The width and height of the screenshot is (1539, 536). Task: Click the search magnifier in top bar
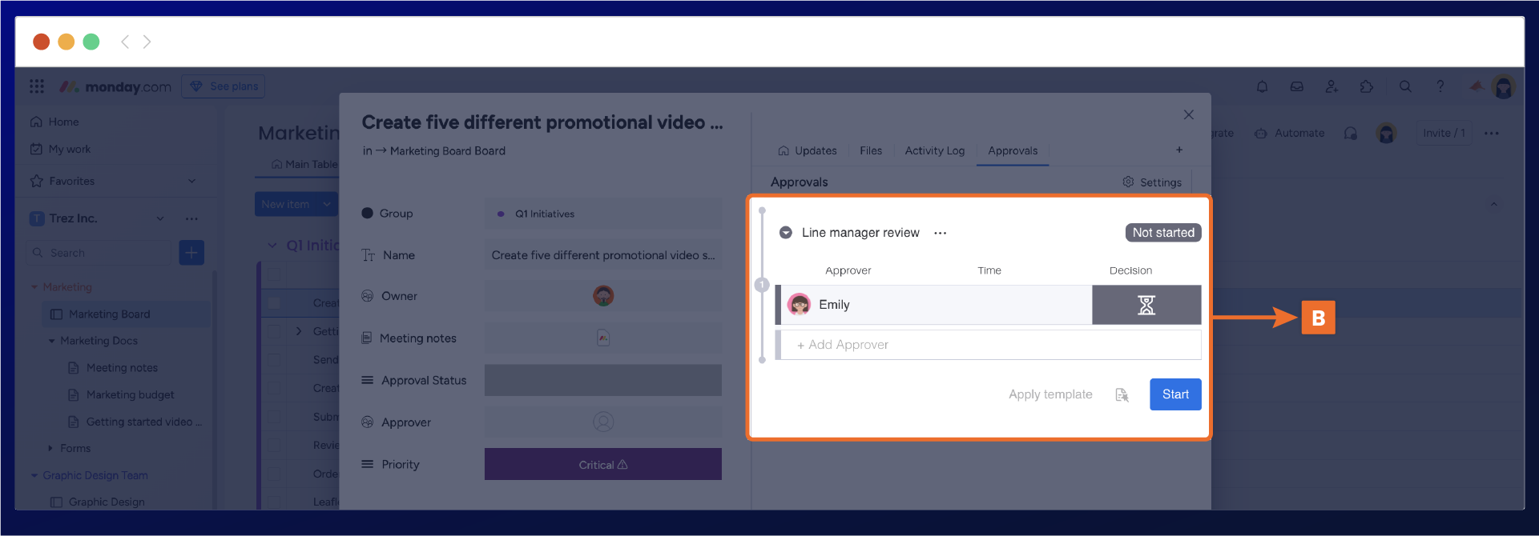tap(1405, 86)
